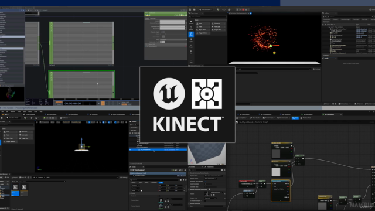Screen dimensions: 375x211
Task: Open Preview State dropdown in Material editor toolbar
Action: (x=269, y=118)
